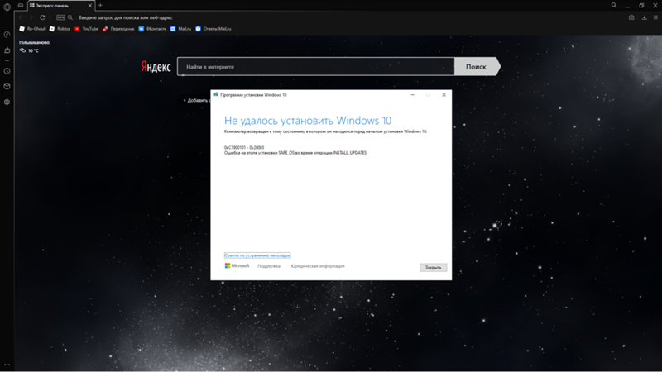Open the Ответы Mail.ru bookmark
Viewport: 662px width, 372px height.
point(213,29)
